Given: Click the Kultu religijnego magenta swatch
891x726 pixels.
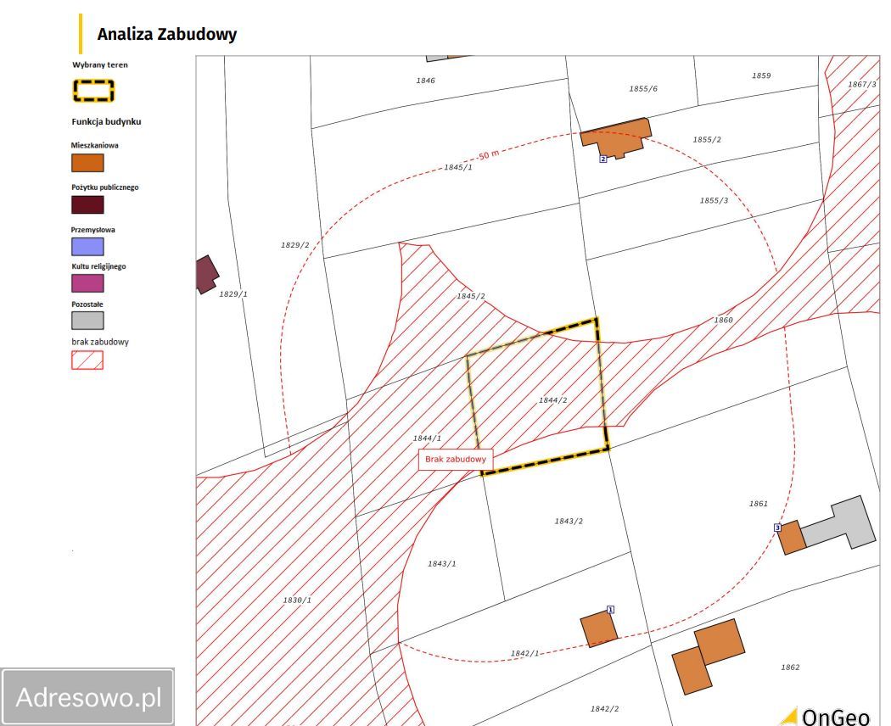Looking at the screenshot, I should click(87, 283).
